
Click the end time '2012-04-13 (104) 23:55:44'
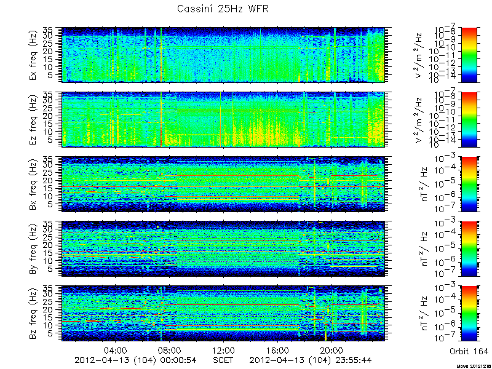(x=311, y=360)
